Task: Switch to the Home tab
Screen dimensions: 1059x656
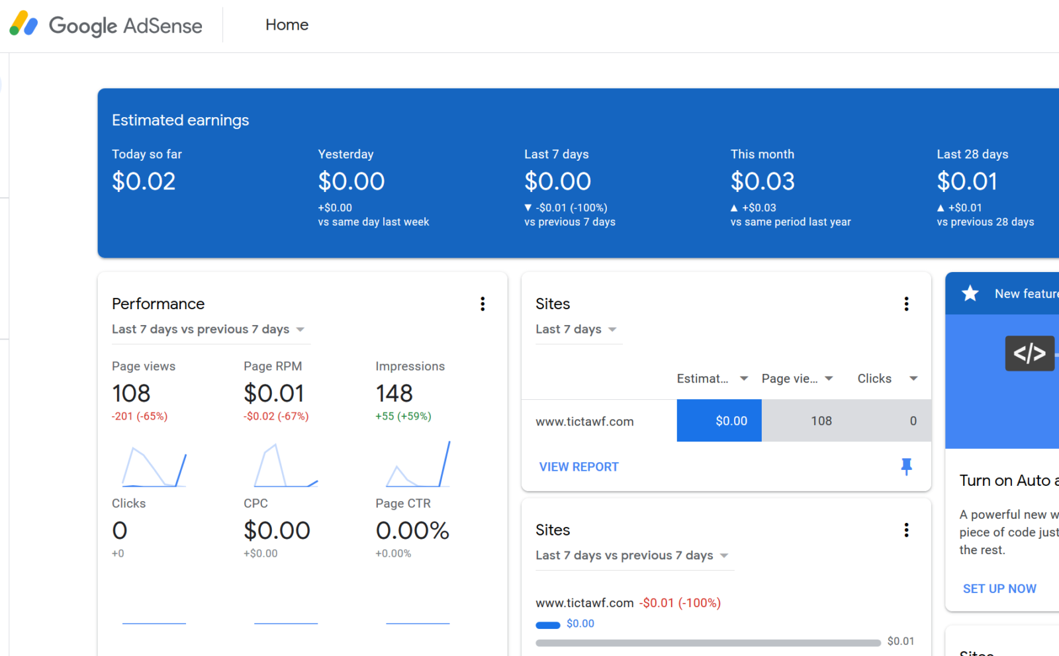Action: coord(287,24)
